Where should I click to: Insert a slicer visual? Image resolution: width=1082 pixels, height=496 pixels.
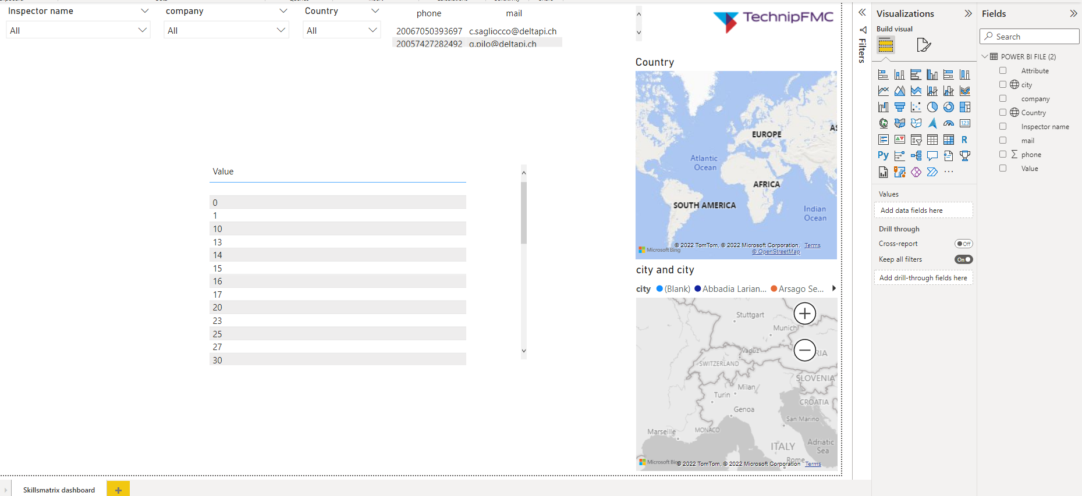click(916, 140)
